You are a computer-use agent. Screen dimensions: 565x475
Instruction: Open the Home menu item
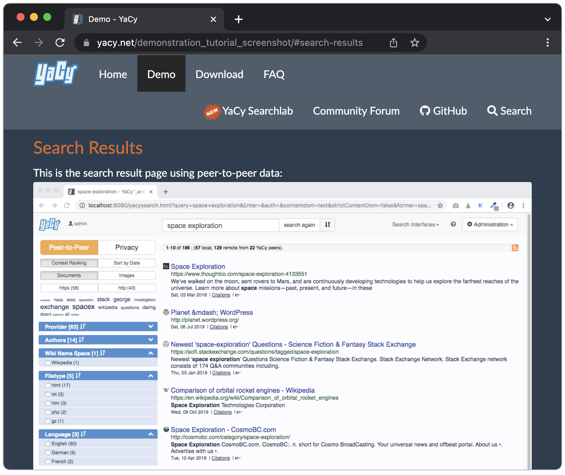[x=113, y=74]
